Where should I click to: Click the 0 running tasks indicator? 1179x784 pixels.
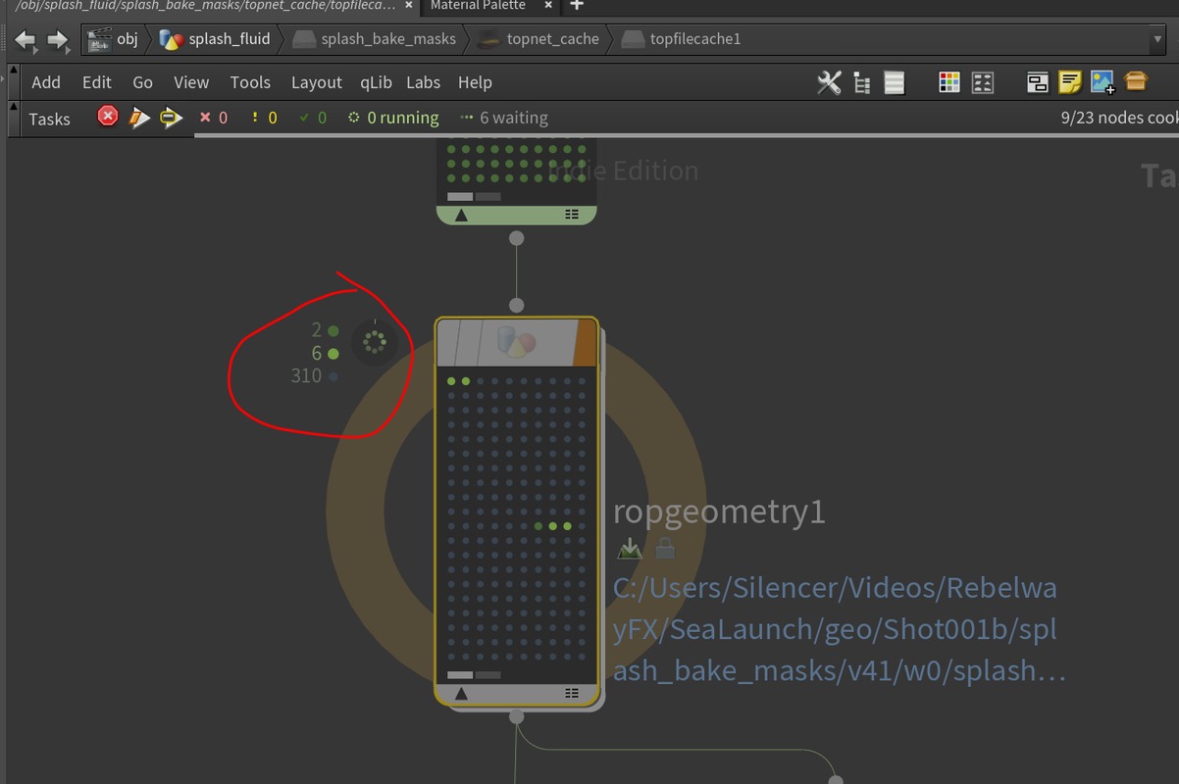click(x=393, y=118)
